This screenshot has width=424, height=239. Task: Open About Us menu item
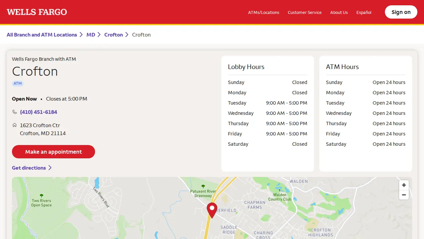coord(339,13)
